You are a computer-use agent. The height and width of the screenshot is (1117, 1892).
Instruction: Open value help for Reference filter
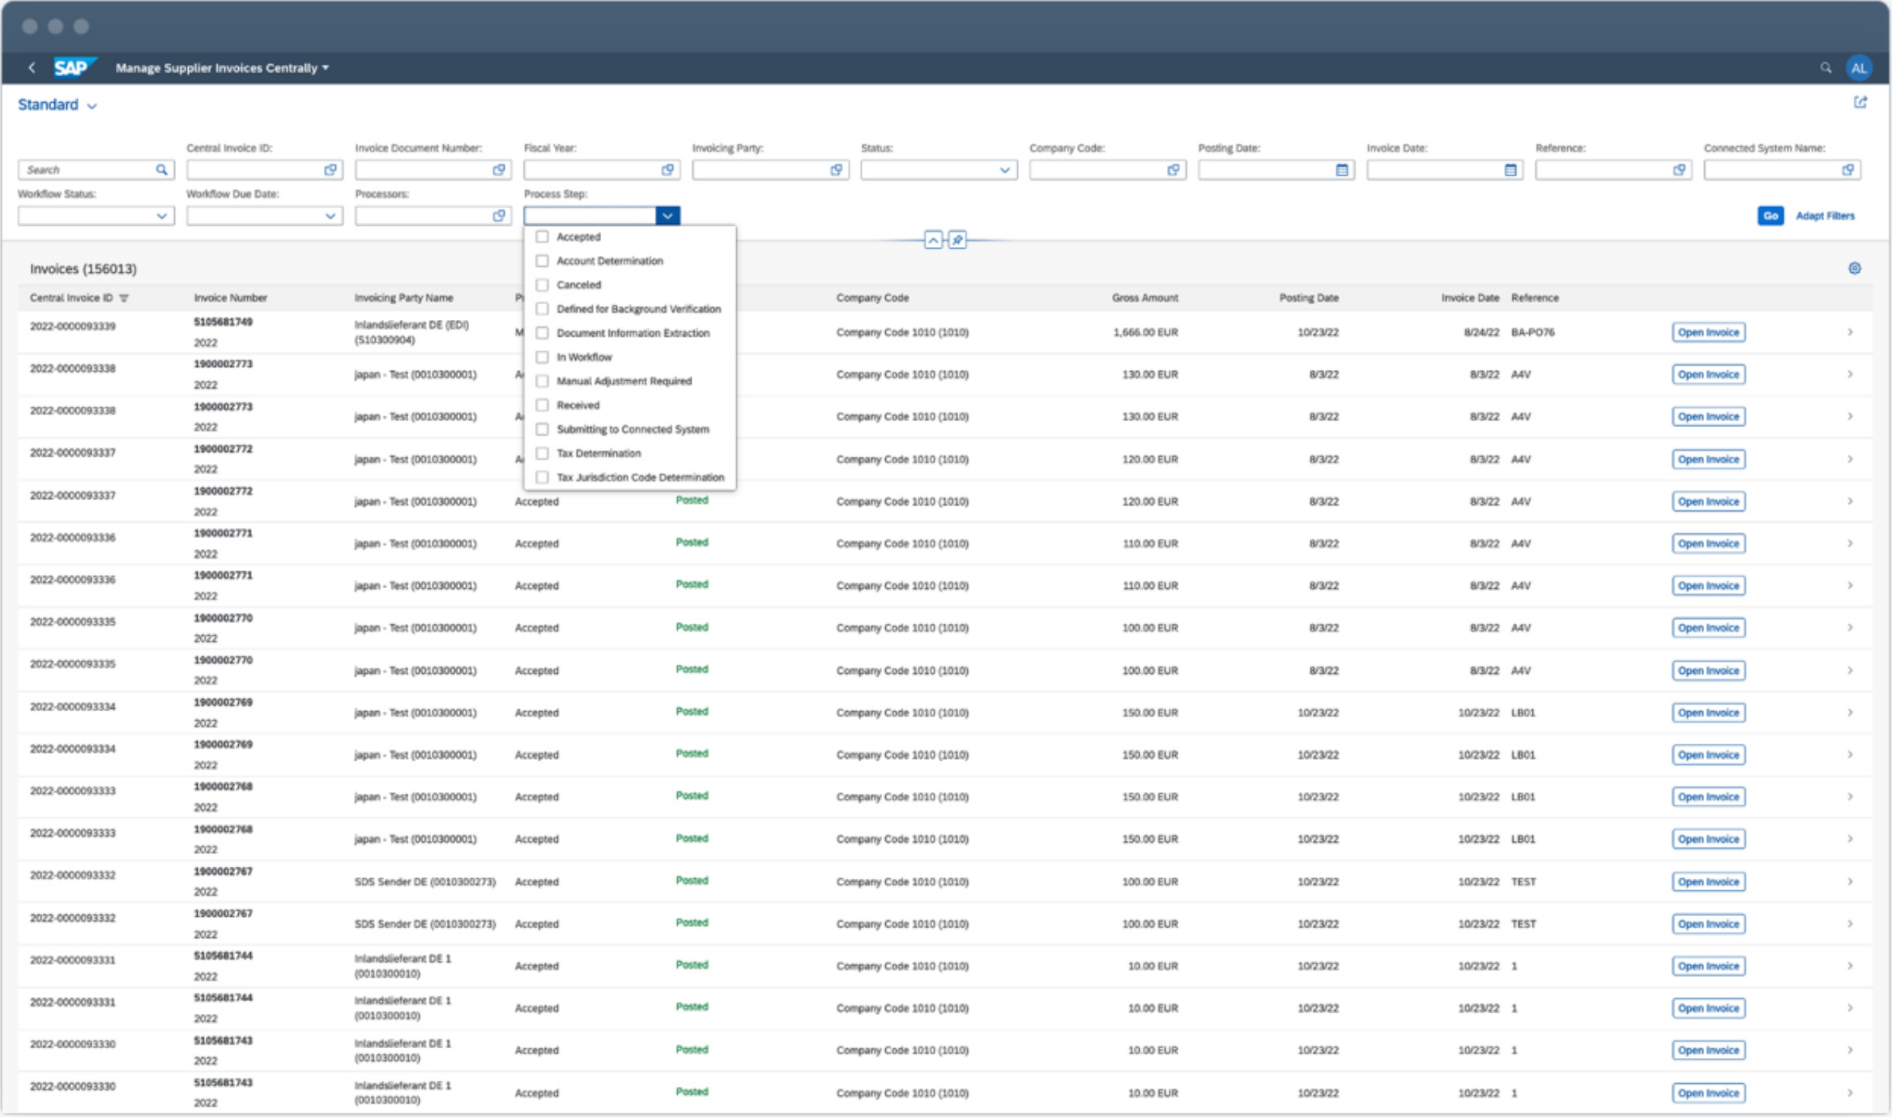tap(1679, 170)
